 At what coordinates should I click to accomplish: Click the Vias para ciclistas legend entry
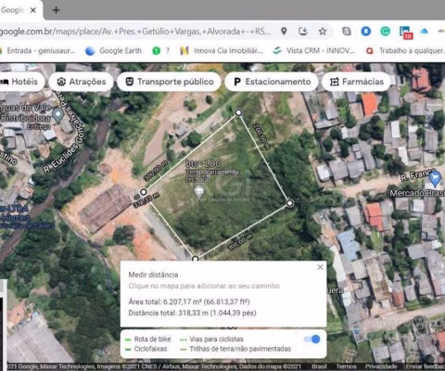[x=211, y=339]
